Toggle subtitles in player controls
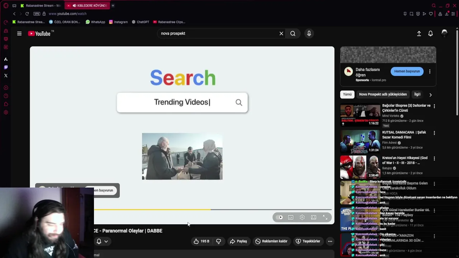459x258 pixels. pyautogui.click(x=291, y=217)
